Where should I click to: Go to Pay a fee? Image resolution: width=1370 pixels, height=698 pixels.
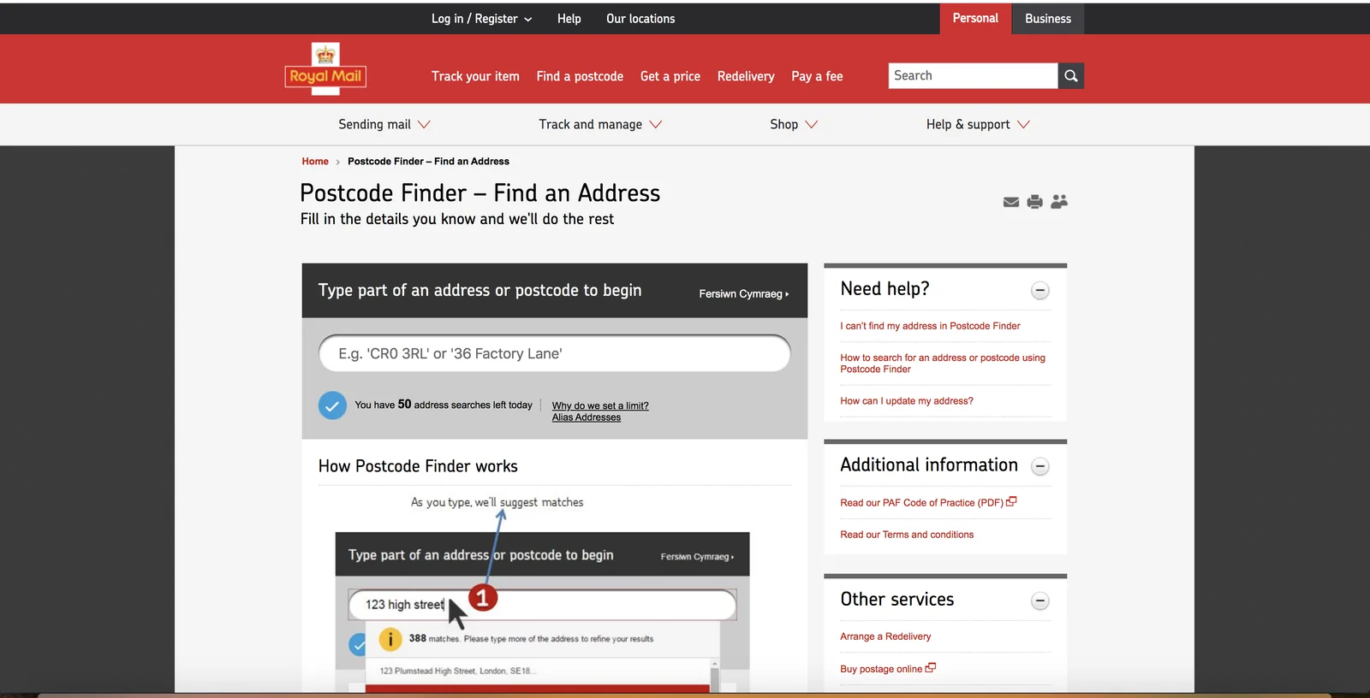coord(817,76)
